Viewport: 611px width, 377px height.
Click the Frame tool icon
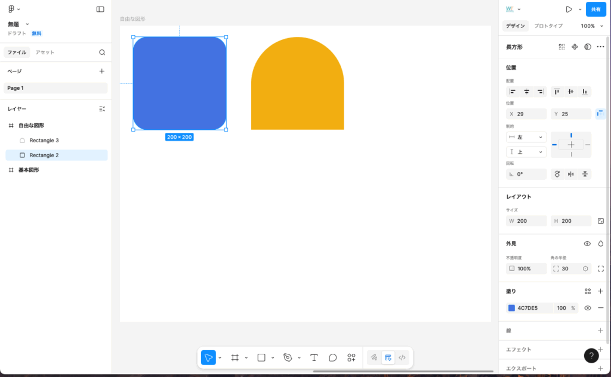coord(235,357)
